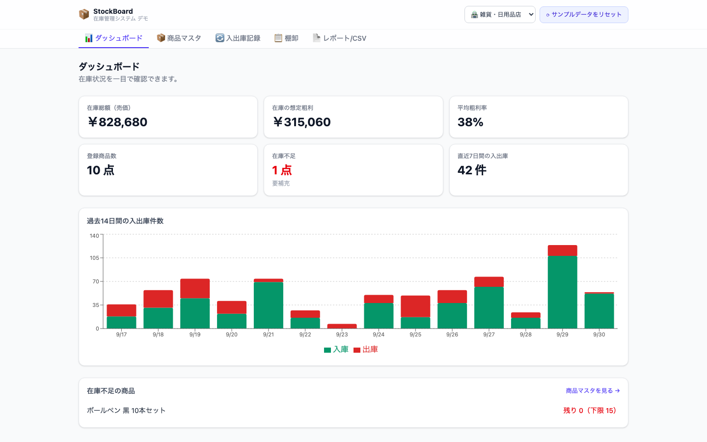Click the 残り 0（下限 15）text

click(590, 411)
